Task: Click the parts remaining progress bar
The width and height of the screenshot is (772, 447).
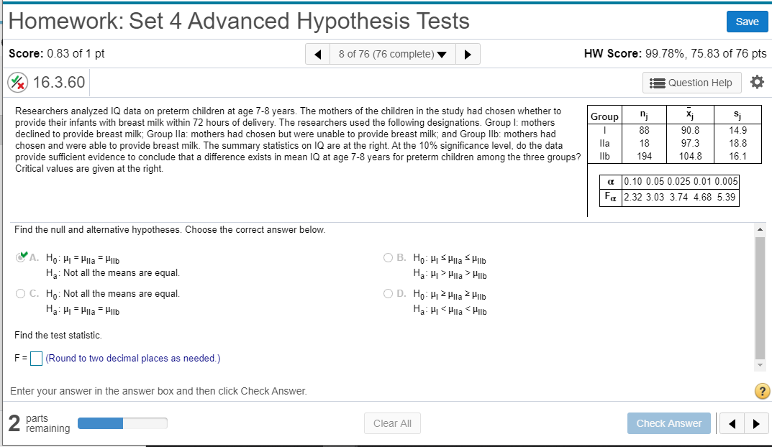Action: tap(122, 423)
